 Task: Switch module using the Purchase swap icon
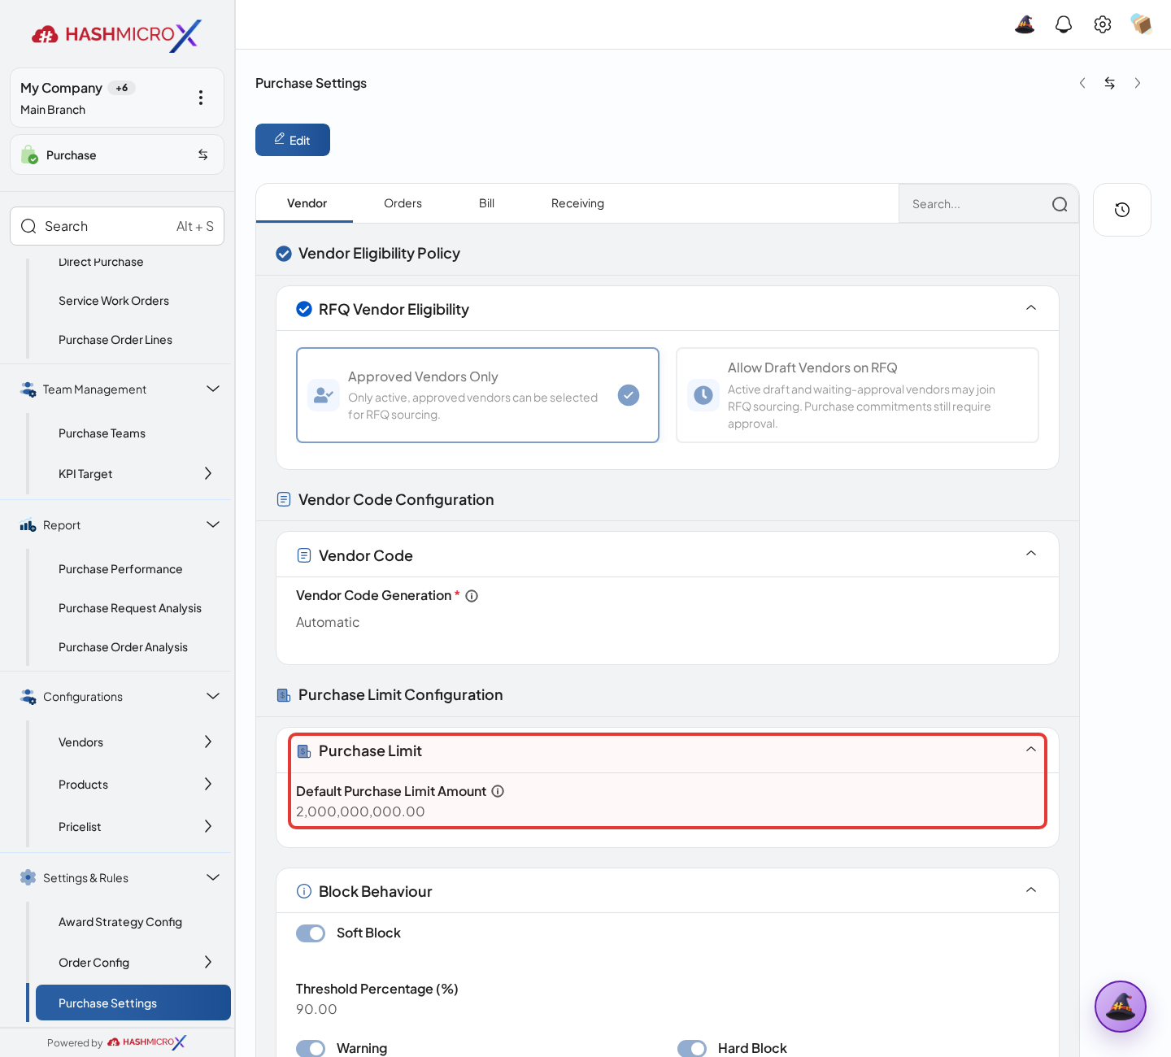coord(203,154)
